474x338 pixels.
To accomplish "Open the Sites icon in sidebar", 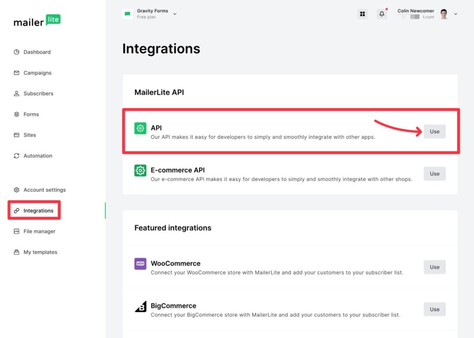I will pos(17,135).
